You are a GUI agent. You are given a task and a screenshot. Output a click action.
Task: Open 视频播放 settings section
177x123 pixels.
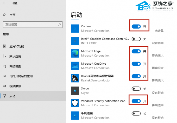click(15, 86)
